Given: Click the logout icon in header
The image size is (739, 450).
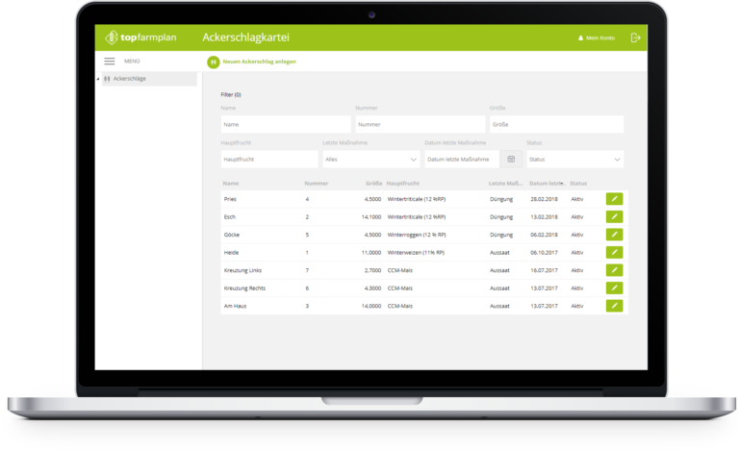Looking at the screenshot, I should [635, 37].
